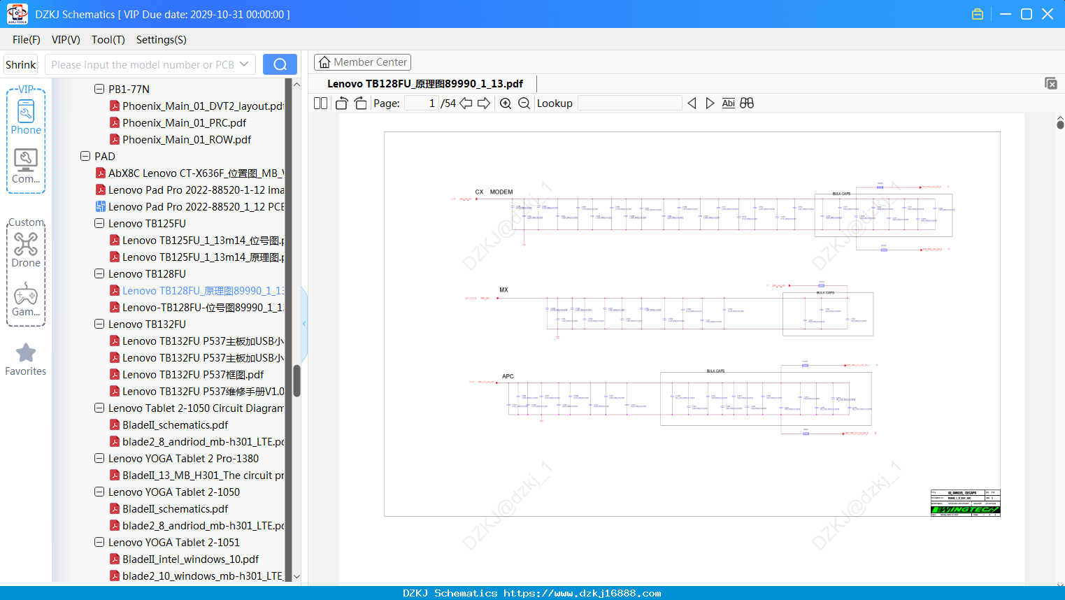Click the Lookup text field

click(630, 103)
